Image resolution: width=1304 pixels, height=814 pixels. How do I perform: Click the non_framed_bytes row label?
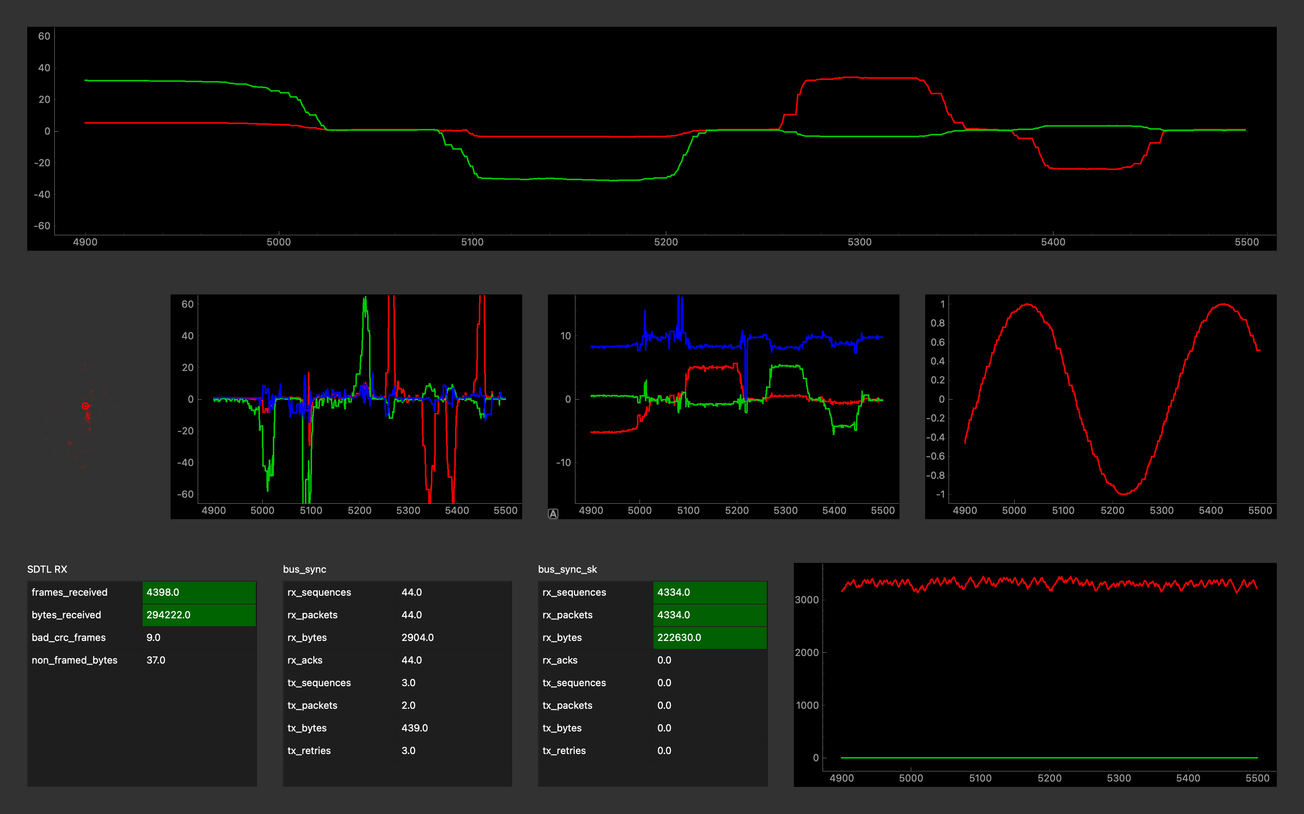[x=74, y=660]
